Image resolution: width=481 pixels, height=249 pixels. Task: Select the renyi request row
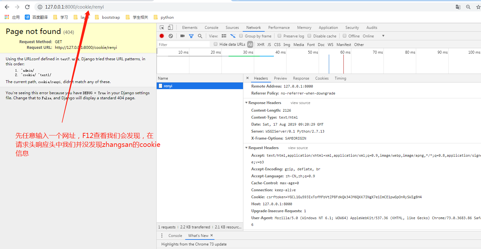(x=200, y=86)
